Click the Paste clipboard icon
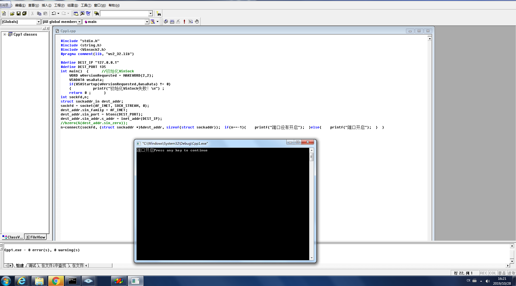The image size is (516, 286). tap(45, 13)
